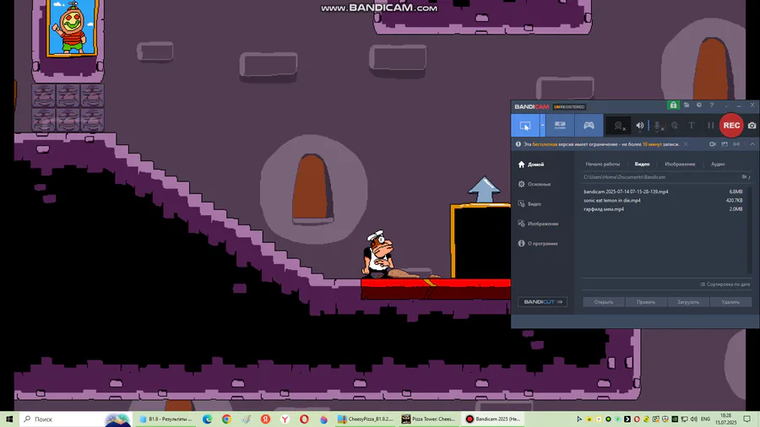Switch to the Начало работы tab

[x=602, y=164]
